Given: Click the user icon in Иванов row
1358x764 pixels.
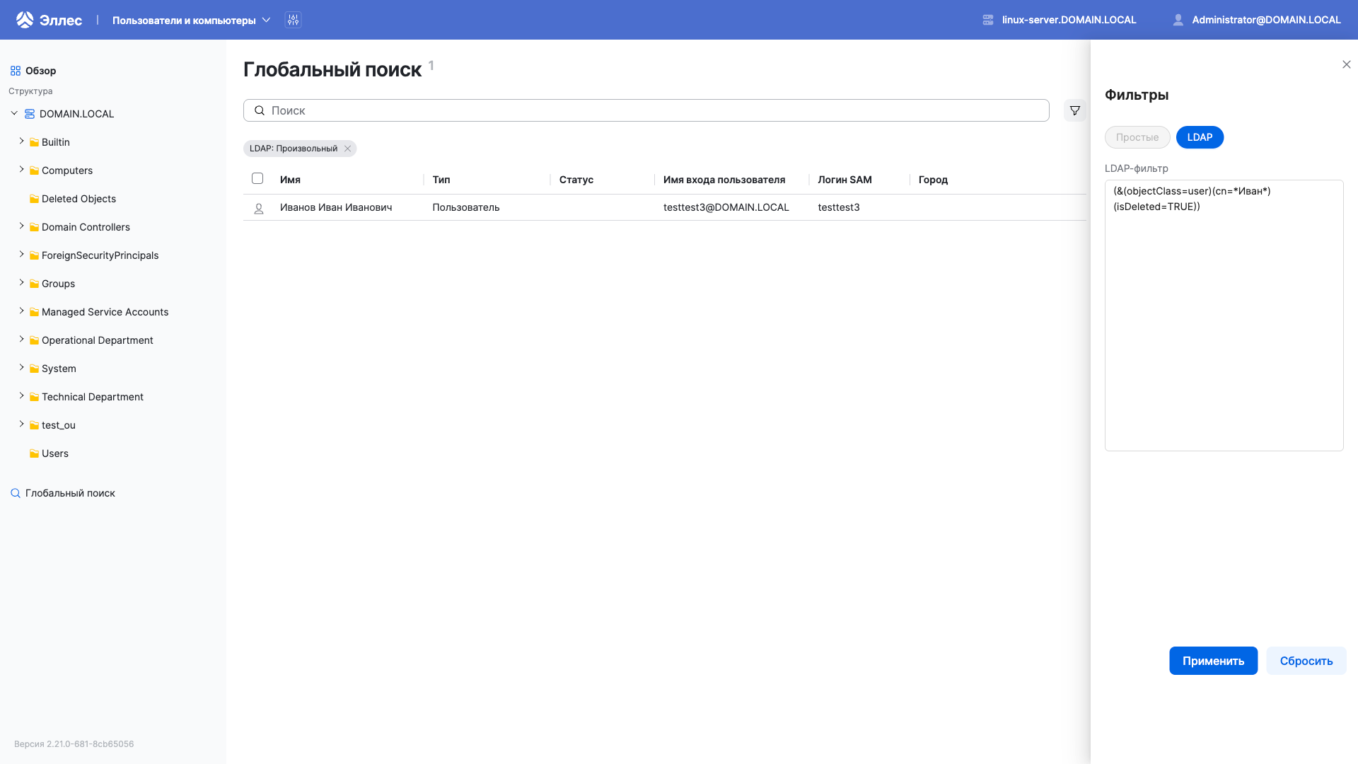Looking at the screenshot, I should pyautogui.click(x=259, y=208).
